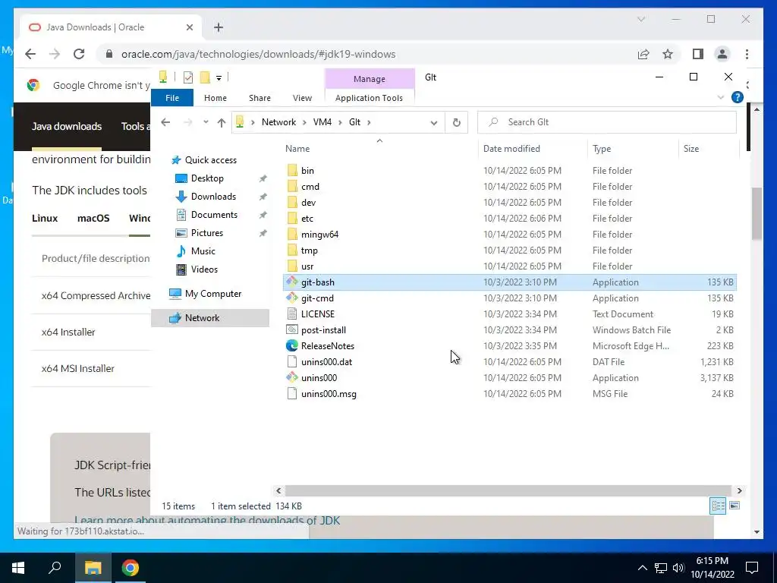Image resolution: width=777 pixels, height=583 pixels.
Task: Select the etc folder icon
Action: (292, 218)
